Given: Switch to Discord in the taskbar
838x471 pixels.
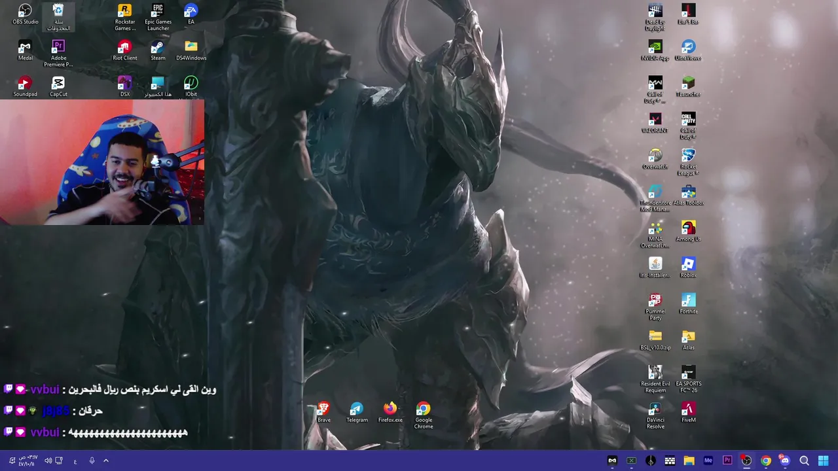Looking at the screenshot, I should 784,461.
